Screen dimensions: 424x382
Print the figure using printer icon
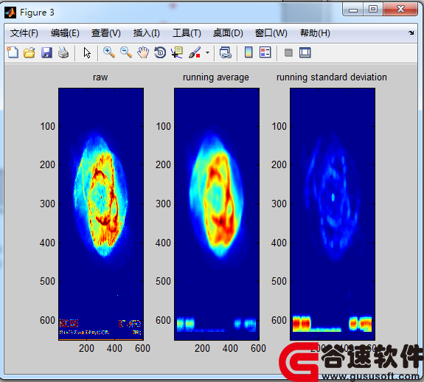63,52
